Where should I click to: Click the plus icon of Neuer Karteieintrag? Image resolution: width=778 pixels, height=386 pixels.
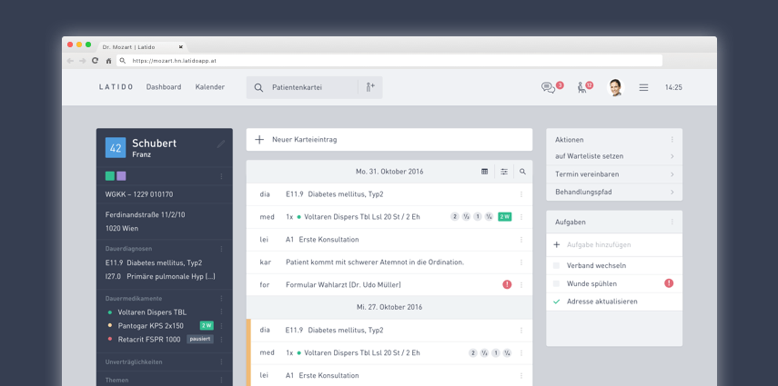(x=259, y=140)
